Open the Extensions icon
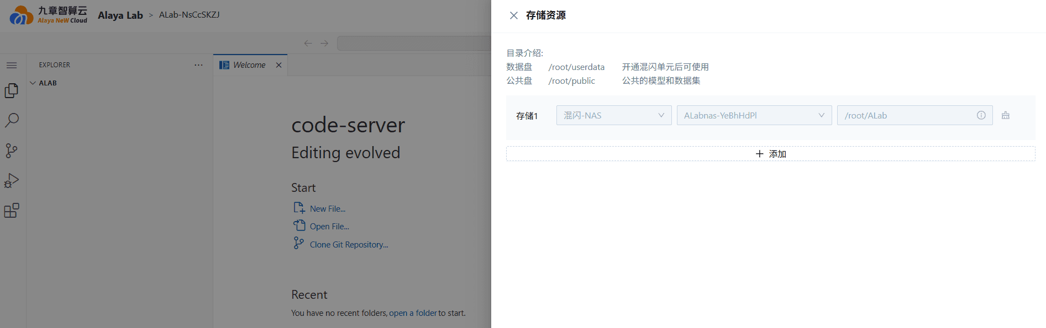 click(x=12, y=211)
